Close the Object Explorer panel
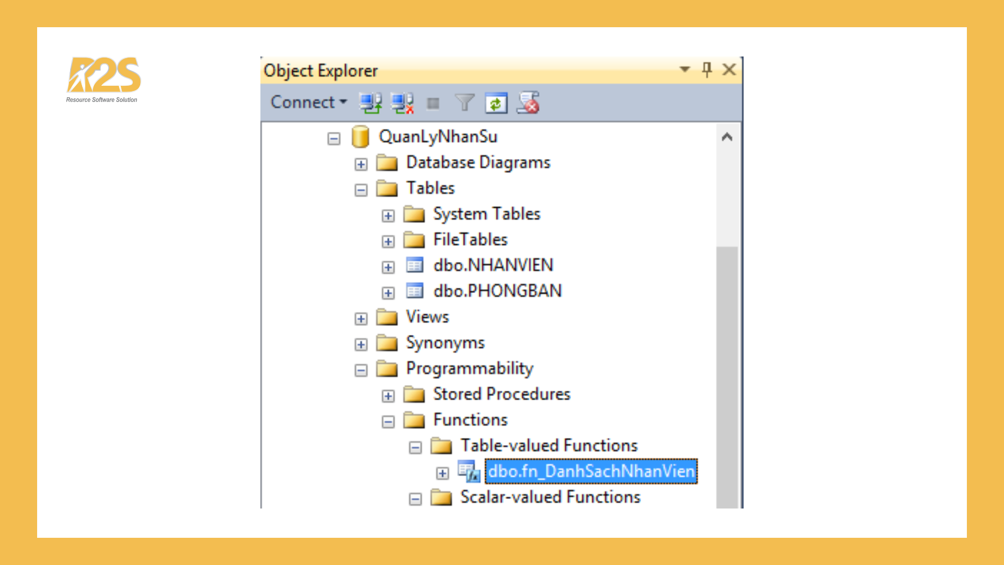Screen dimensions: 1004x565 click(729, 70)
